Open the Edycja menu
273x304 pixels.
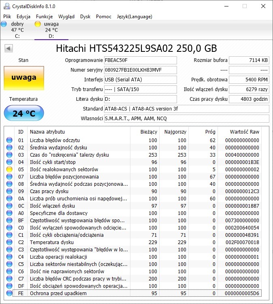point(23,17)
